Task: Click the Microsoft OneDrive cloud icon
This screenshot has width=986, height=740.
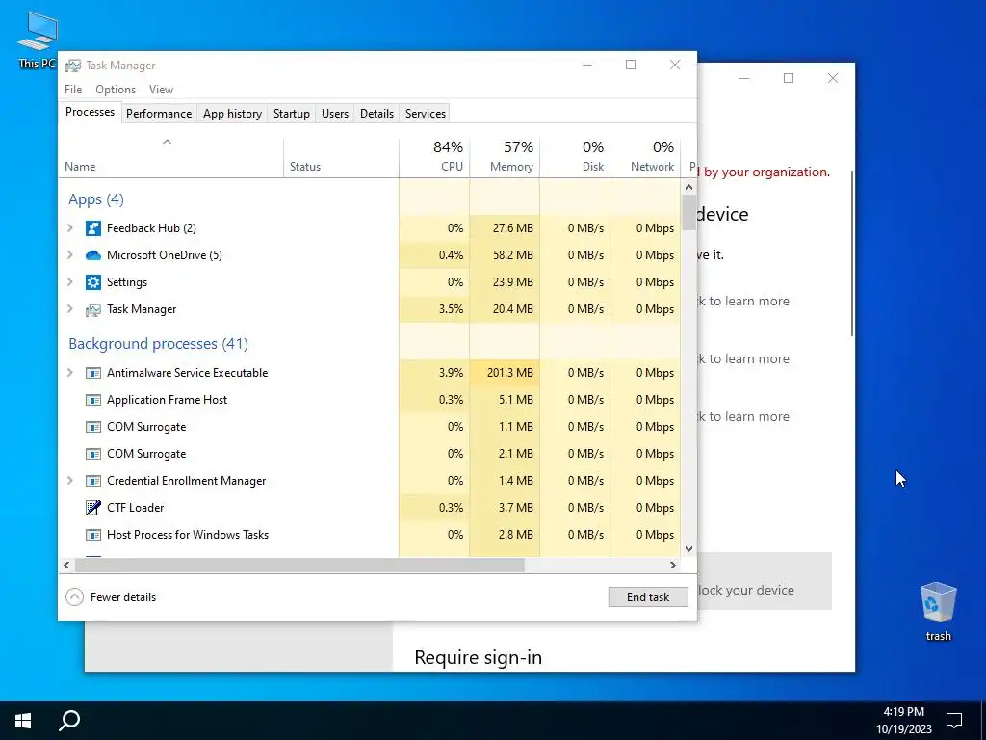Action: point(93,255)
